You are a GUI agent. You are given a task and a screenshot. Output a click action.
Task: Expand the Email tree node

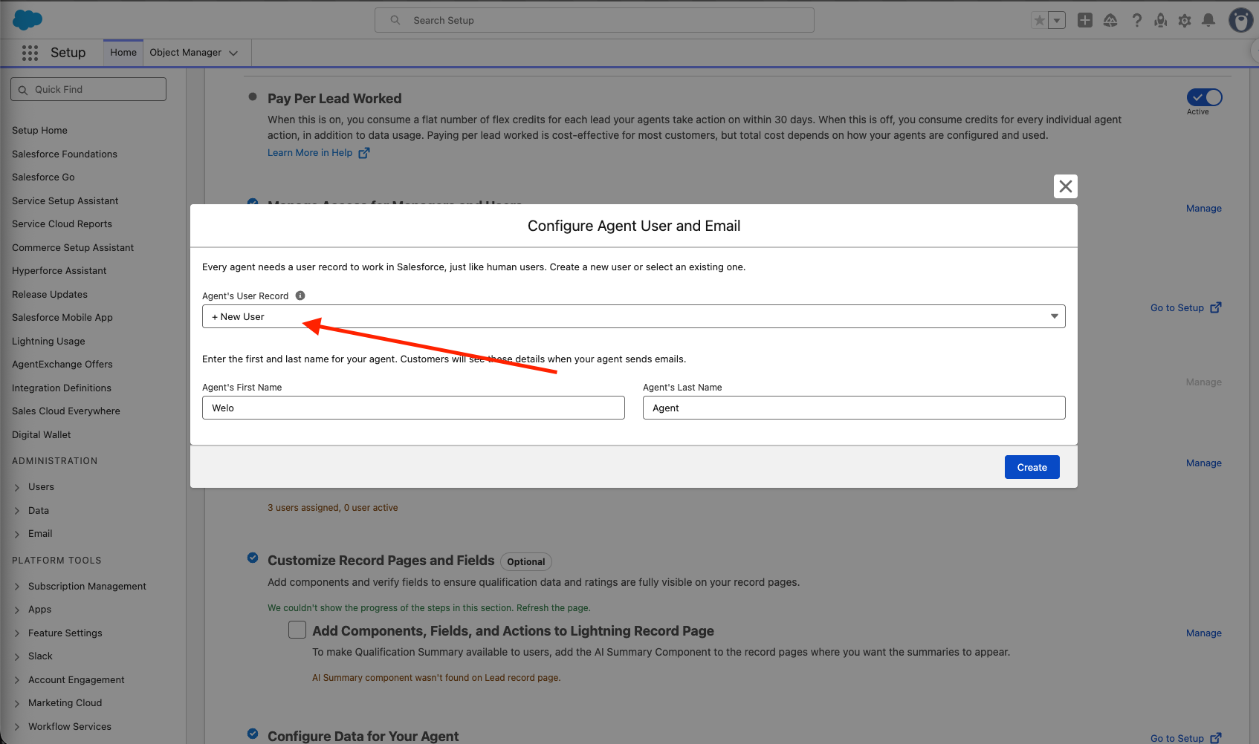(17, 535)
